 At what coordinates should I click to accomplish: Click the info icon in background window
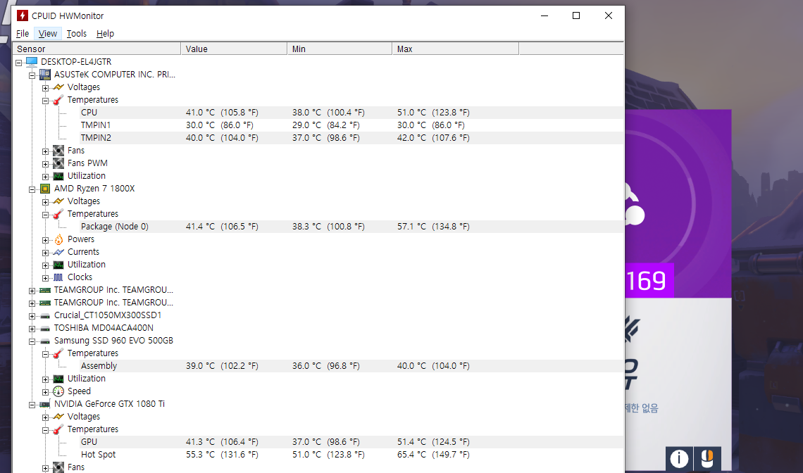[679, 458]
